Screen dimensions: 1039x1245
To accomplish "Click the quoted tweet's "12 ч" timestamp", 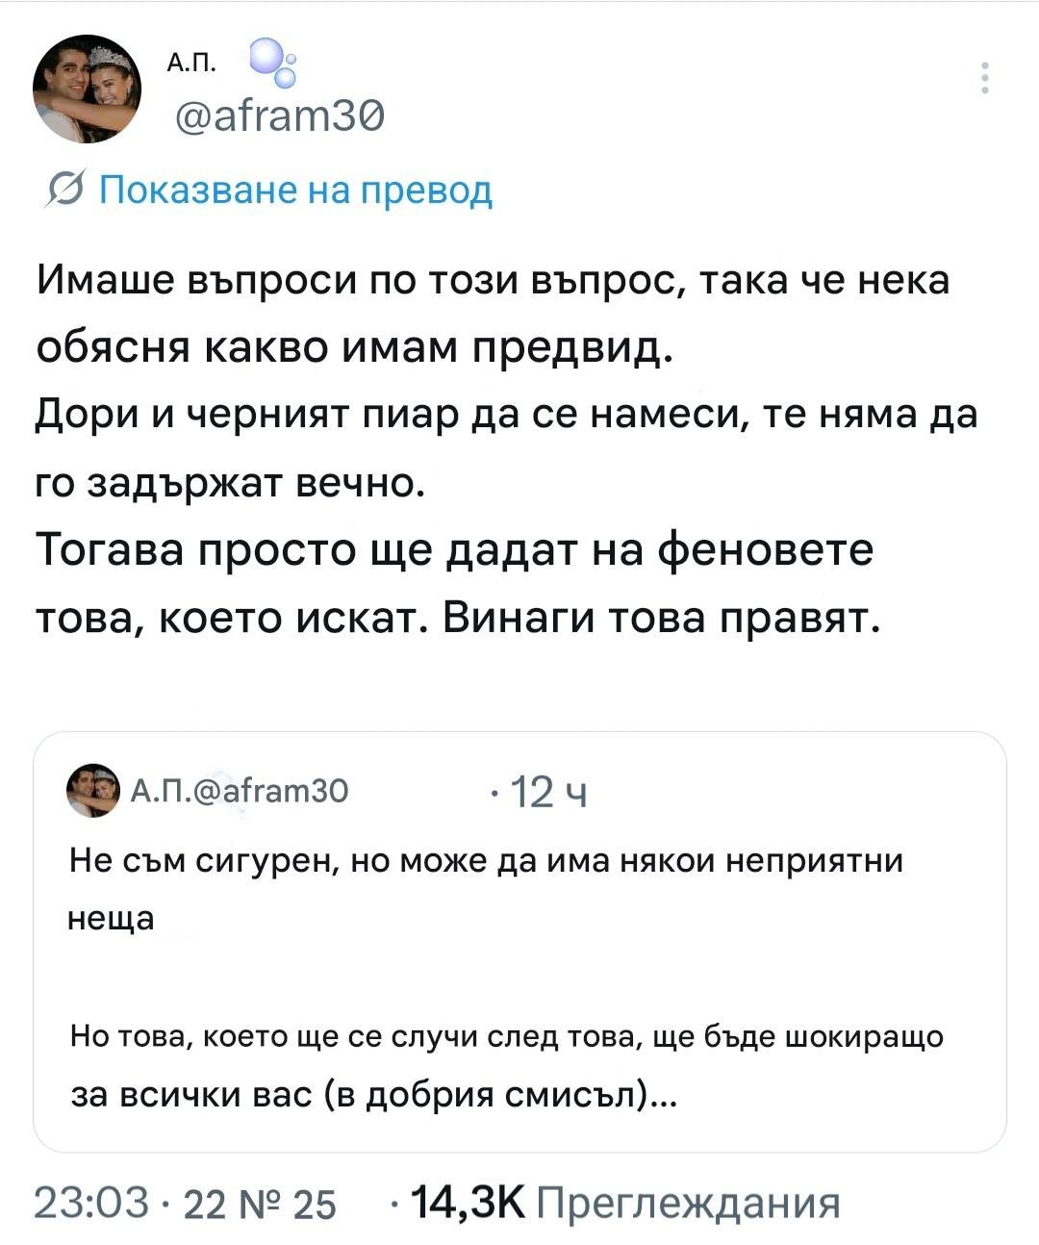I will coord(541,794).
